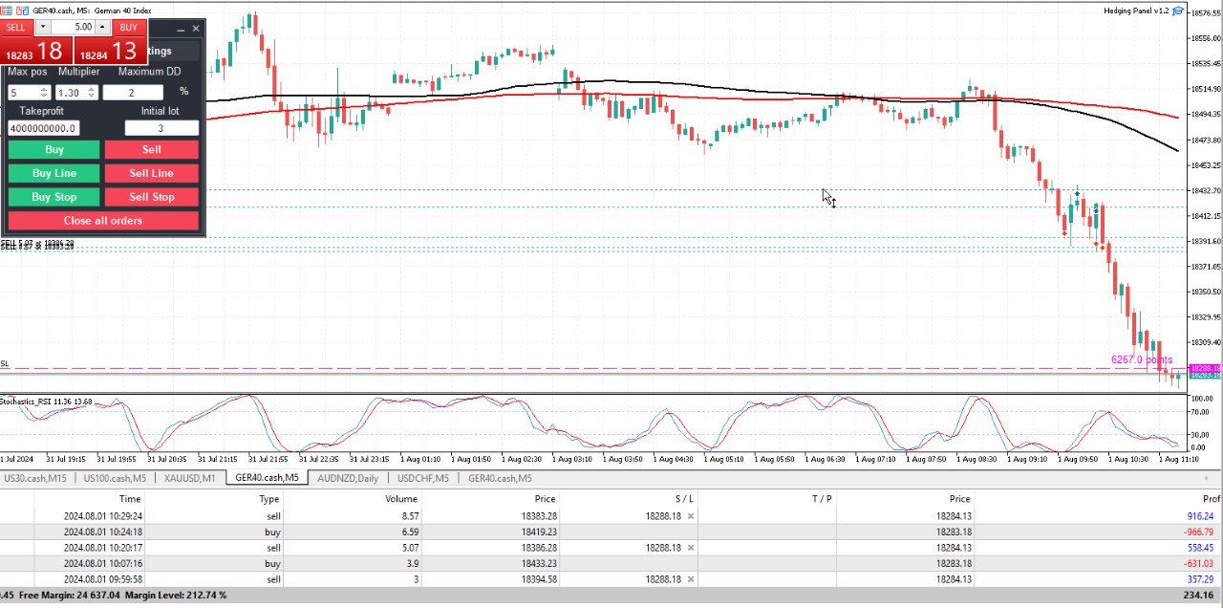The height and width of the screenshot is (608, 1223).
Task: Remove stop loss on 3 lot sell order
Action: tap(691, 579)
